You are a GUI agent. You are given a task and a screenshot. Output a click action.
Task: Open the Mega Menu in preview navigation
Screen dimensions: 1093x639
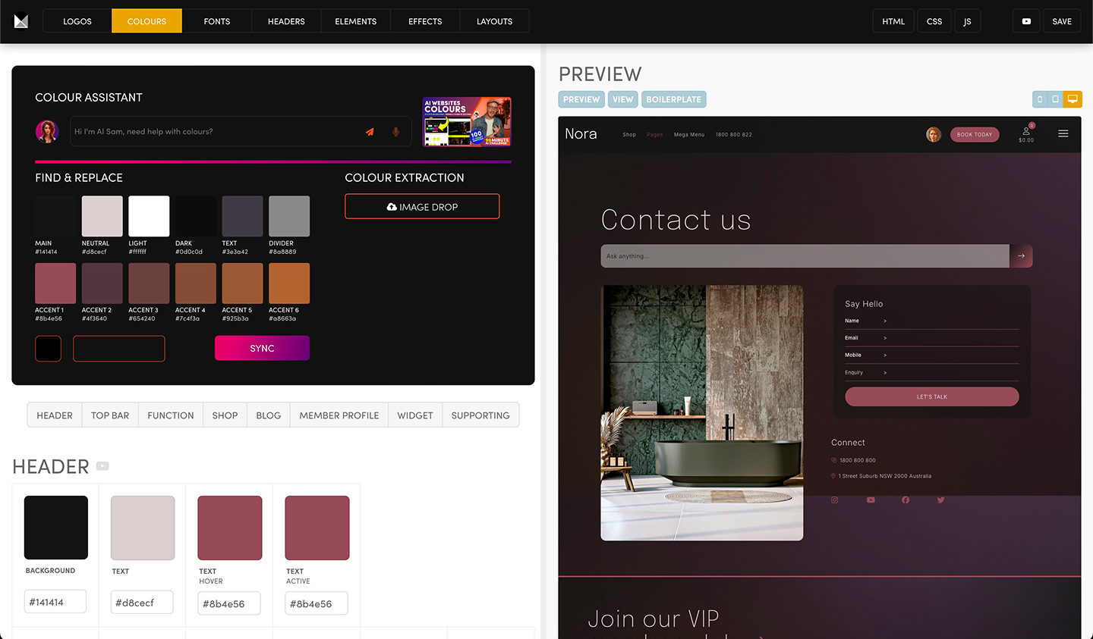688,135
